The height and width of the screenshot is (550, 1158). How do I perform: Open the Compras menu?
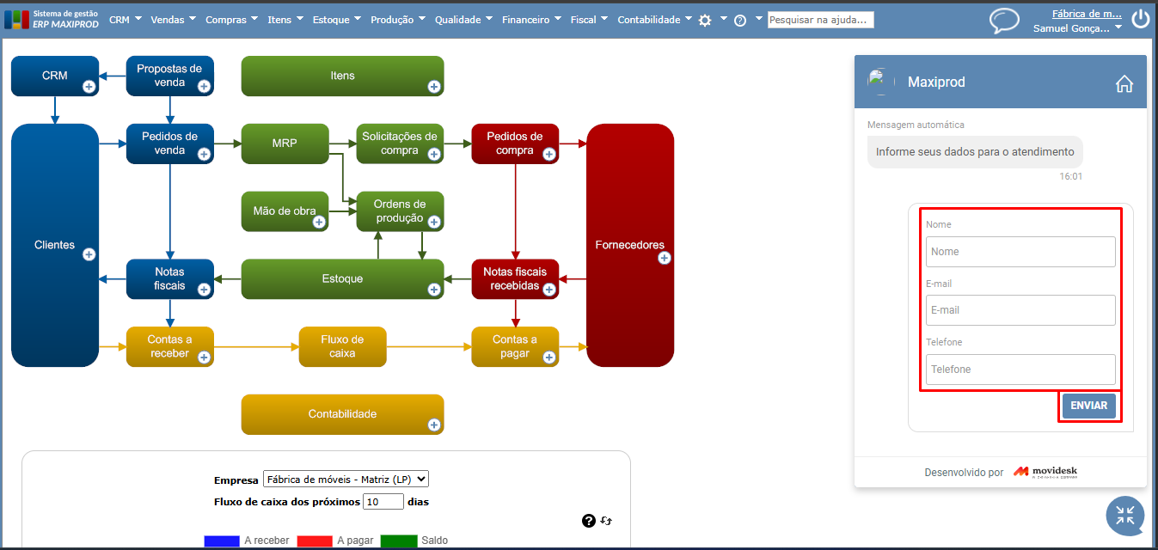pyautogui.click(x=232, y=20)
